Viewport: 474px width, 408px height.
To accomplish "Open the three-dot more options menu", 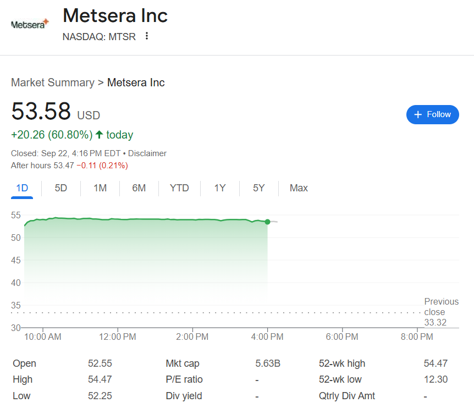I will (x=147, y=36).
